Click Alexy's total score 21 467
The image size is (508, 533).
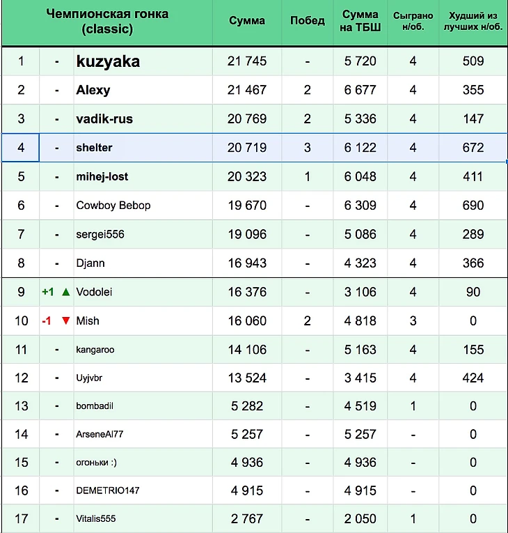[247, 90]
